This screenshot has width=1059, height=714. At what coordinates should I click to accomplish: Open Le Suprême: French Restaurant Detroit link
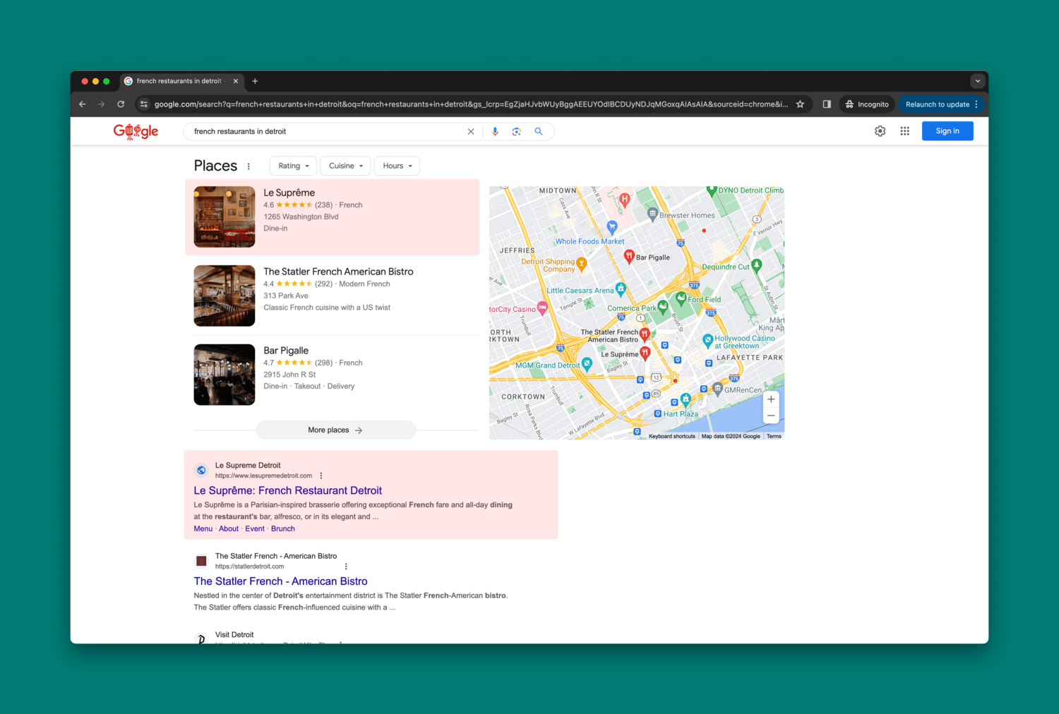(288, 490)
